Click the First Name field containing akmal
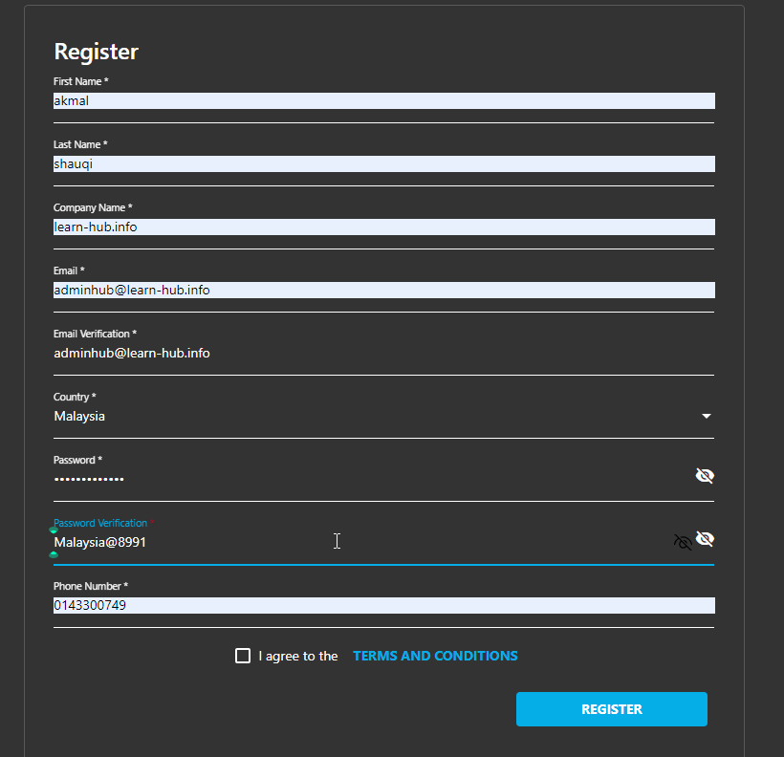This screenshot has width=784, height=757. (382, 100)
